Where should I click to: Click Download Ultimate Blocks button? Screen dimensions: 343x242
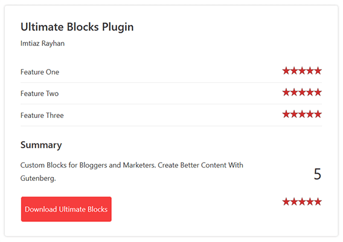coord(66,209)
